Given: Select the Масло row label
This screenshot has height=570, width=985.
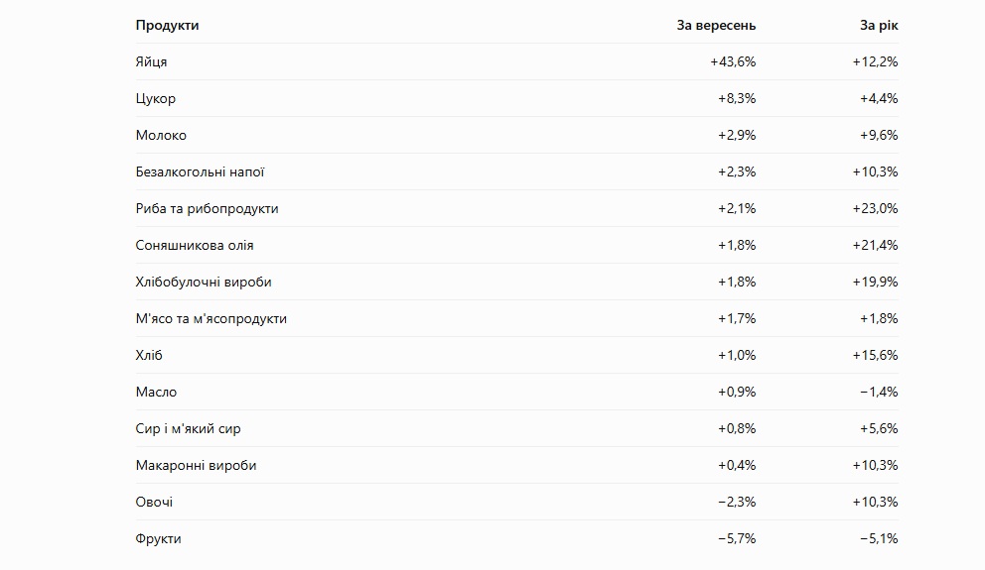Looking at the screenshot, I should [157, 392].
